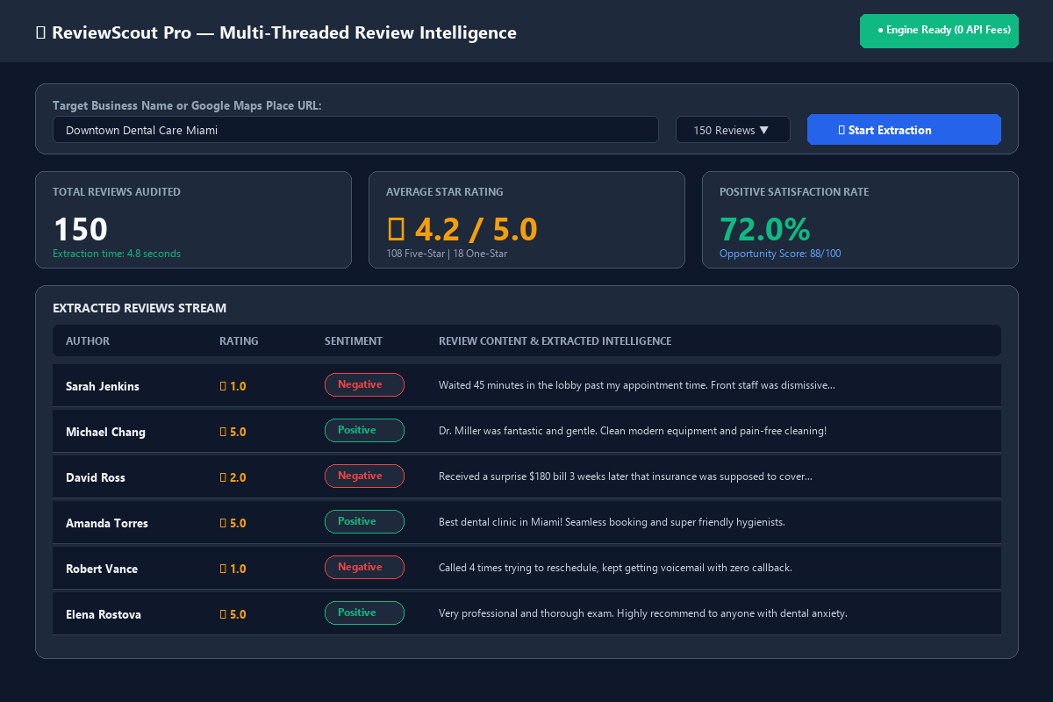1053x702 pixels.
Task: Click the business name input field
Action: (355, 130)
